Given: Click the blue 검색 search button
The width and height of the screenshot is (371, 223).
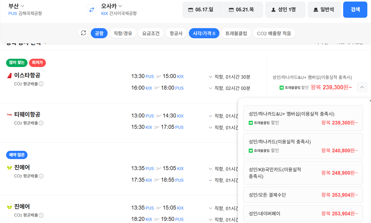Looking at the screenshot, I should (x=355, y=10).
